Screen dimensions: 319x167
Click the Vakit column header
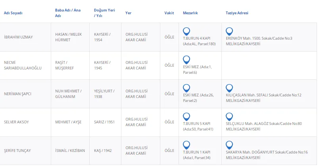pyautogui.click(x=169, y=13)
